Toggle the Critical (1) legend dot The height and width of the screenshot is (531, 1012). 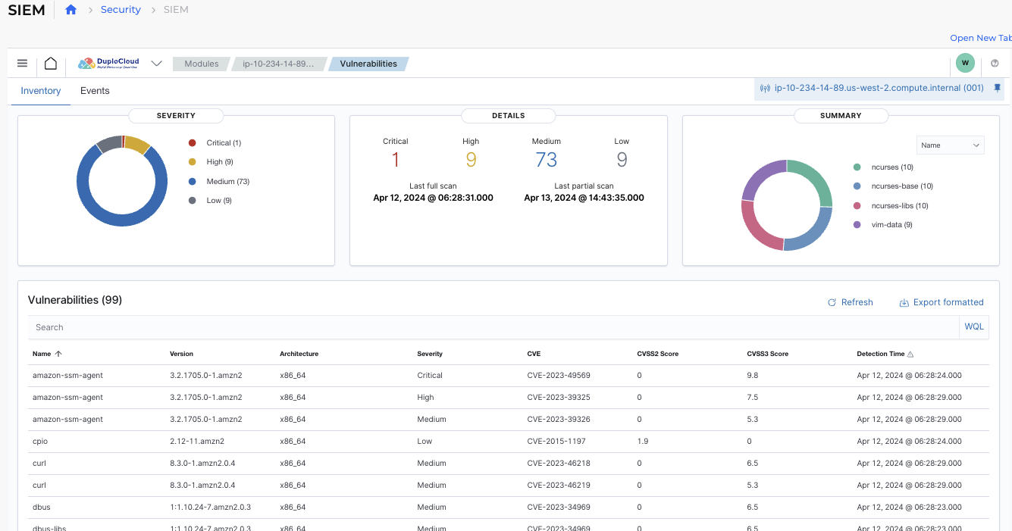192,143
